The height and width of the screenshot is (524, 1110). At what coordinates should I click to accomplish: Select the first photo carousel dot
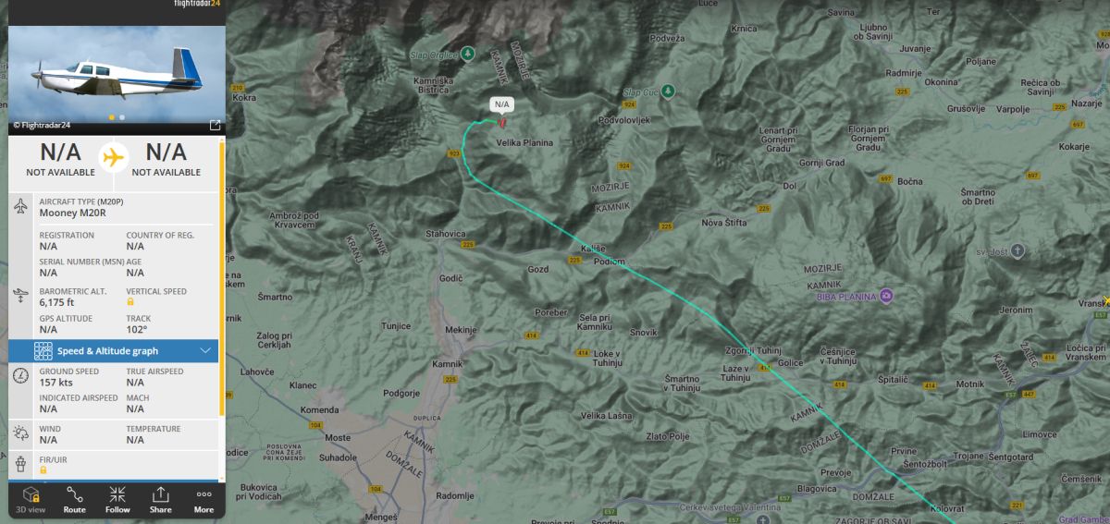click(113, 117)
